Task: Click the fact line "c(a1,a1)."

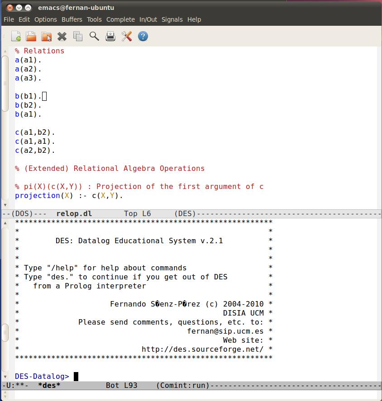Action: pyautogui.click(x=35, y=142)
